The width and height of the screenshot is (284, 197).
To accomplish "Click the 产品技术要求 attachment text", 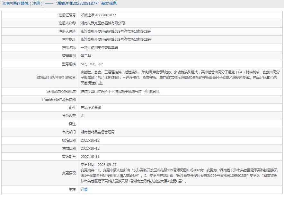I will point(91,108).
